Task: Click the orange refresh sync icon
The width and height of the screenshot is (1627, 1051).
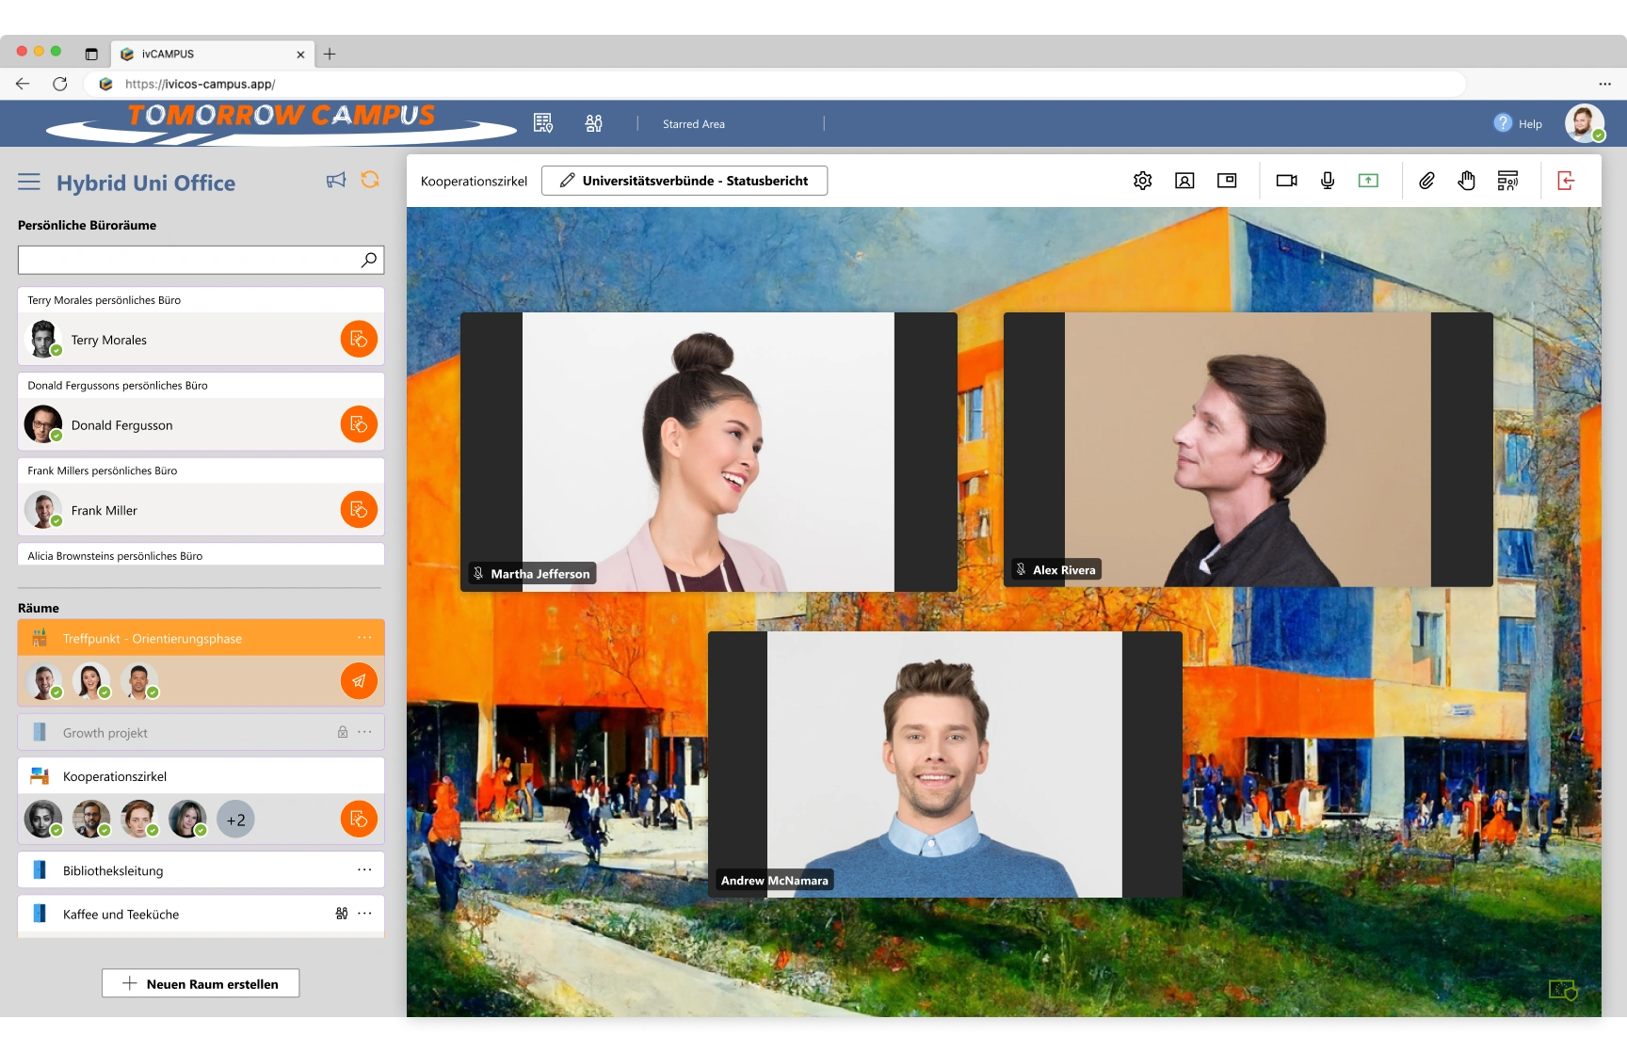Action: pyautogui.click(x=370, y=180)
